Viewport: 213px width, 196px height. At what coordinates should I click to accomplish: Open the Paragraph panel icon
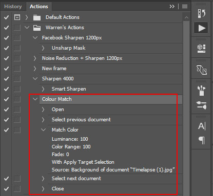click(x=202, y=140)
